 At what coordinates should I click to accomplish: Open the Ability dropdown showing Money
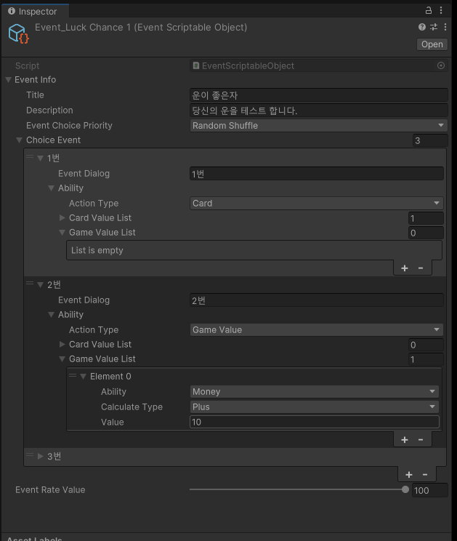(315, 392)
